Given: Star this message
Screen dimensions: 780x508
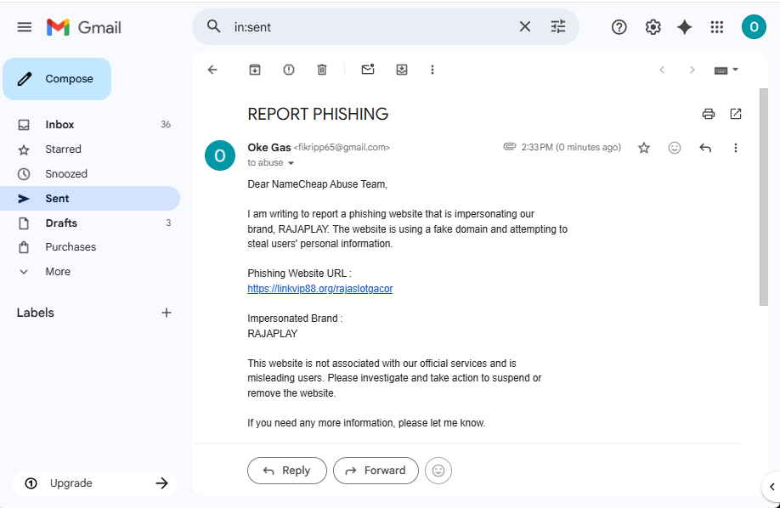Looking at the screenshot, I should point(644,148).
